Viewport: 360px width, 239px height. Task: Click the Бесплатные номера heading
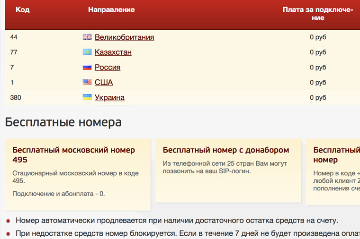pos(63,122)
